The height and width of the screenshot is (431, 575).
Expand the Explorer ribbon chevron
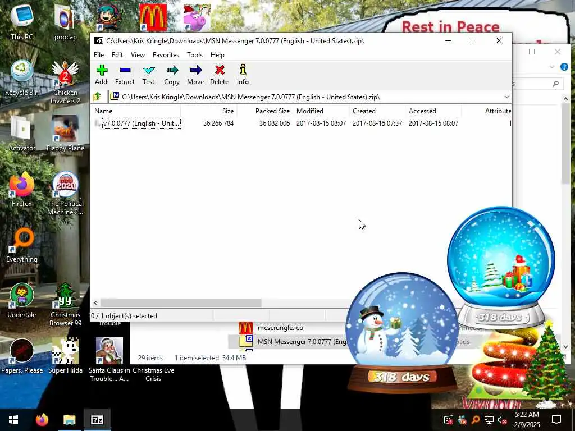552,67
